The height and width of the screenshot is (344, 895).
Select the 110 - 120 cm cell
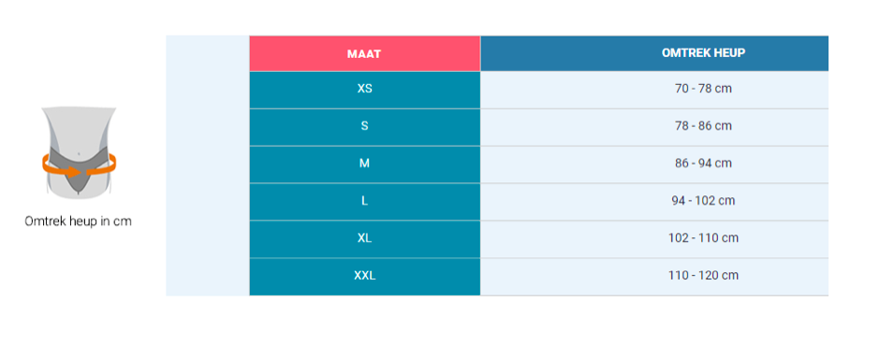pyautogui.click(x=654, y=276)
